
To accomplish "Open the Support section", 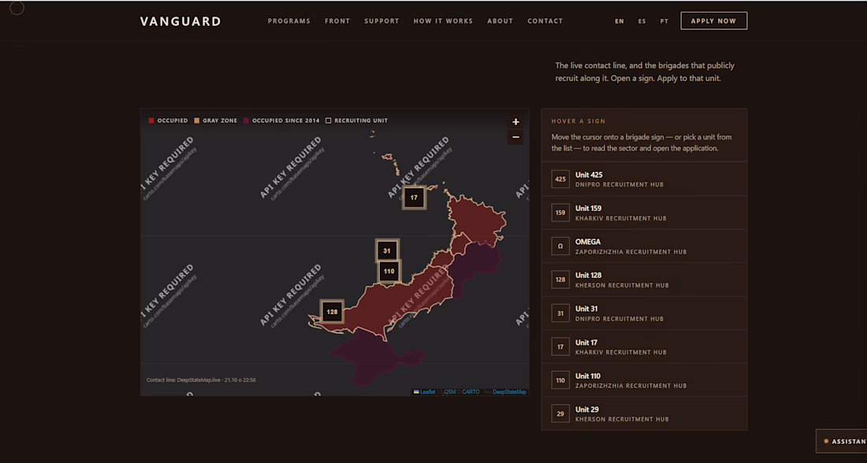I will [381, 21].
